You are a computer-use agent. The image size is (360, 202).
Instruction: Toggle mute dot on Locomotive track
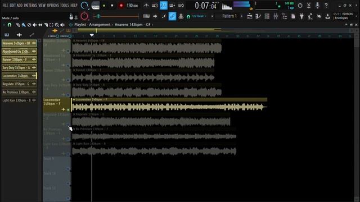coord(68,110)
